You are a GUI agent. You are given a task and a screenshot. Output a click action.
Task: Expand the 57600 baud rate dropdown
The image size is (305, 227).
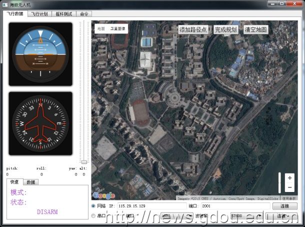pyautogui.click(x=246, y=216)
